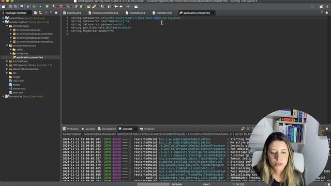331x186 pixels.
Task: Click the Next Annotation toolbar icon
Action: [x=102, y=7]
